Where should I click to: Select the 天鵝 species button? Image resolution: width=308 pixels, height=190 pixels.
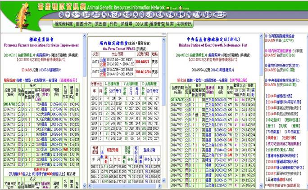click(x=197, y=15)
